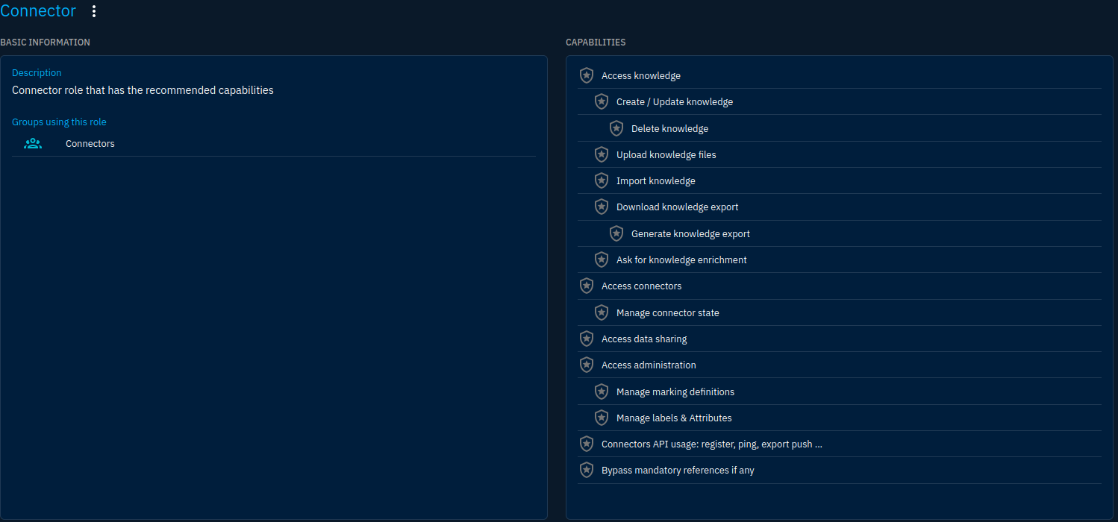Click the Access data sharing row

click(x=644, y=339)
